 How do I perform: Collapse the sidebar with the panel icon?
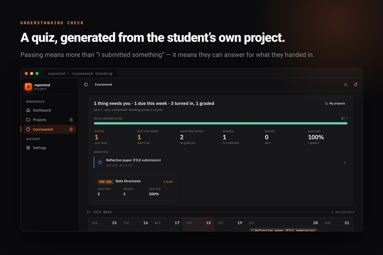coord(86,85)
